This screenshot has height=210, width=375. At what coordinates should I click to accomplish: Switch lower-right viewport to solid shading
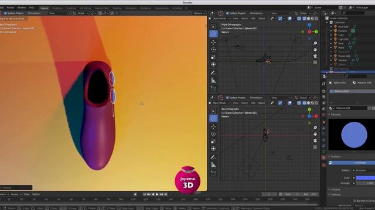tap(308, 103)
